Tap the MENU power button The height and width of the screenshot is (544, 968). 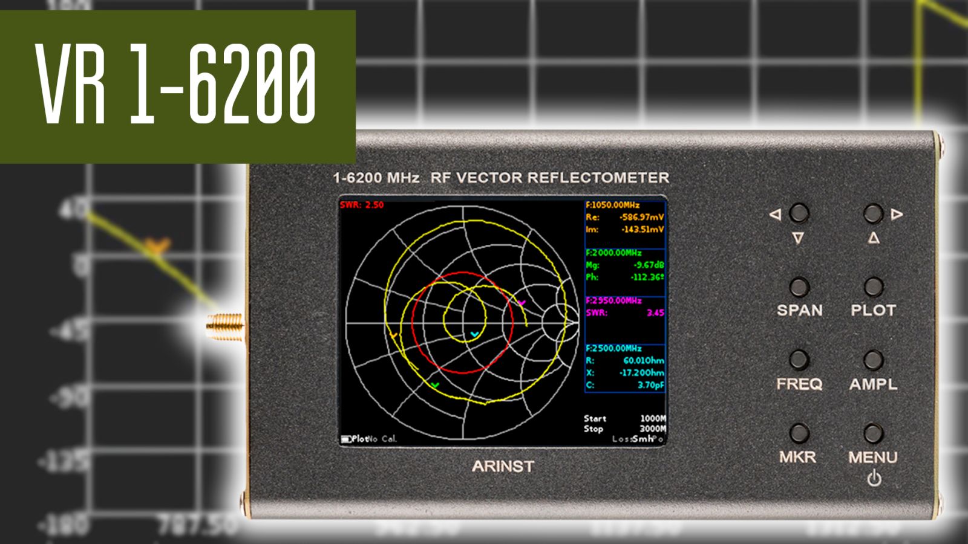[873, 433]
